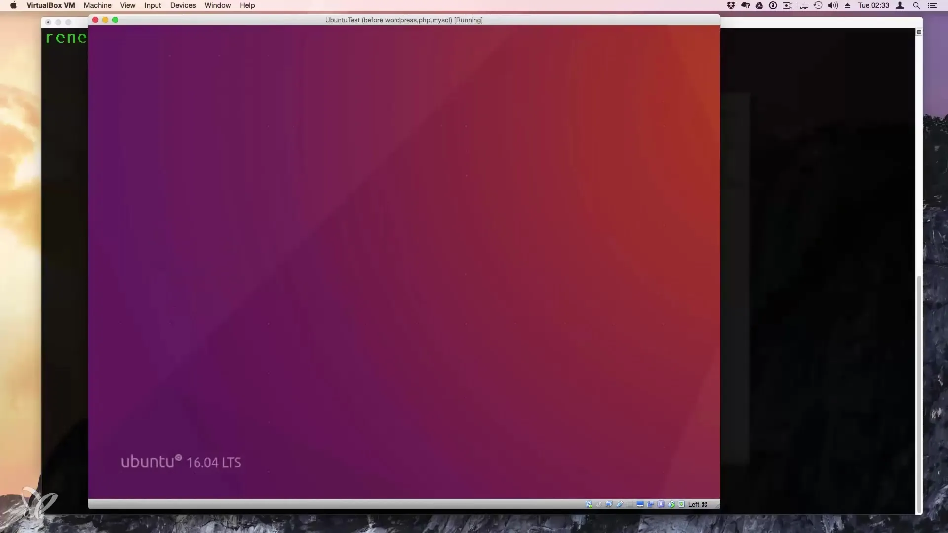Open Spotlight search

pos(916,5)
